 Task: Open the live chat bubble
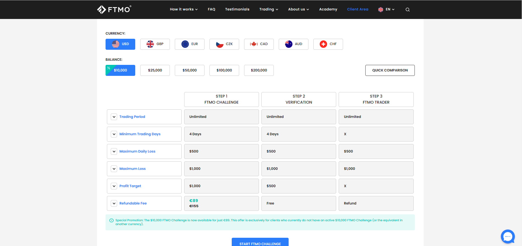[508, 236]
